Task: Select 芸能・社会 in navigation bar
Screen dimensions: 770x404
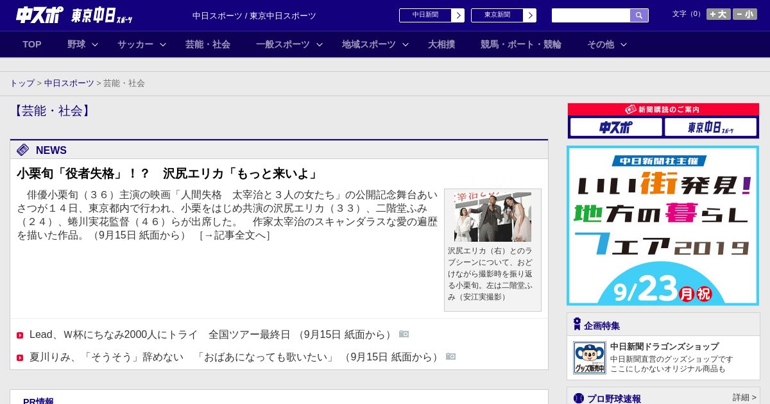Action: click(x=208, y=44)
